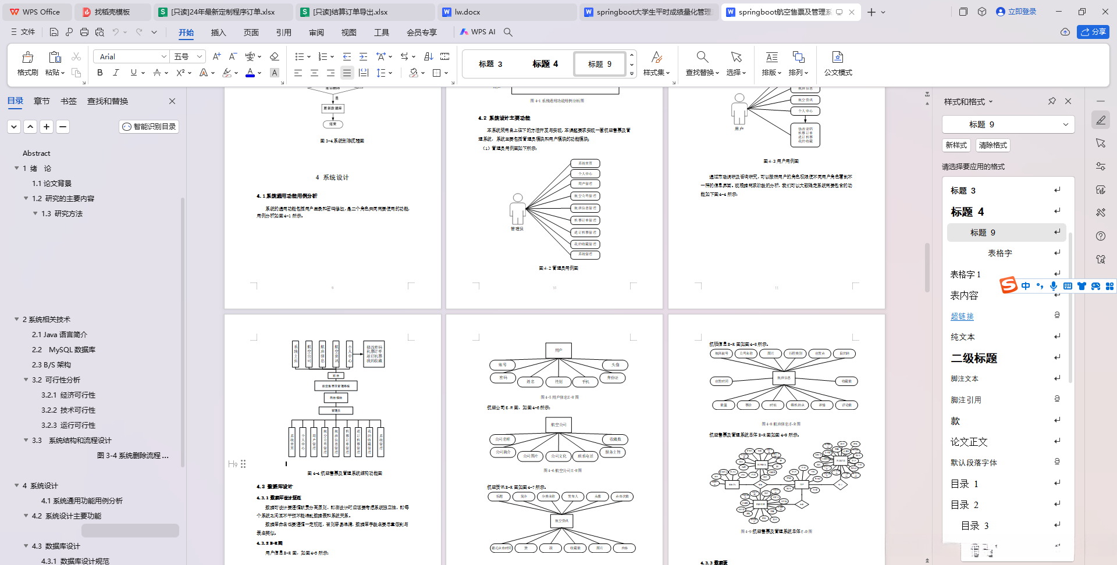Toggle italic formatting
Screen dimensions: 1117x565
pyautogui.click(x=116, y=73)
